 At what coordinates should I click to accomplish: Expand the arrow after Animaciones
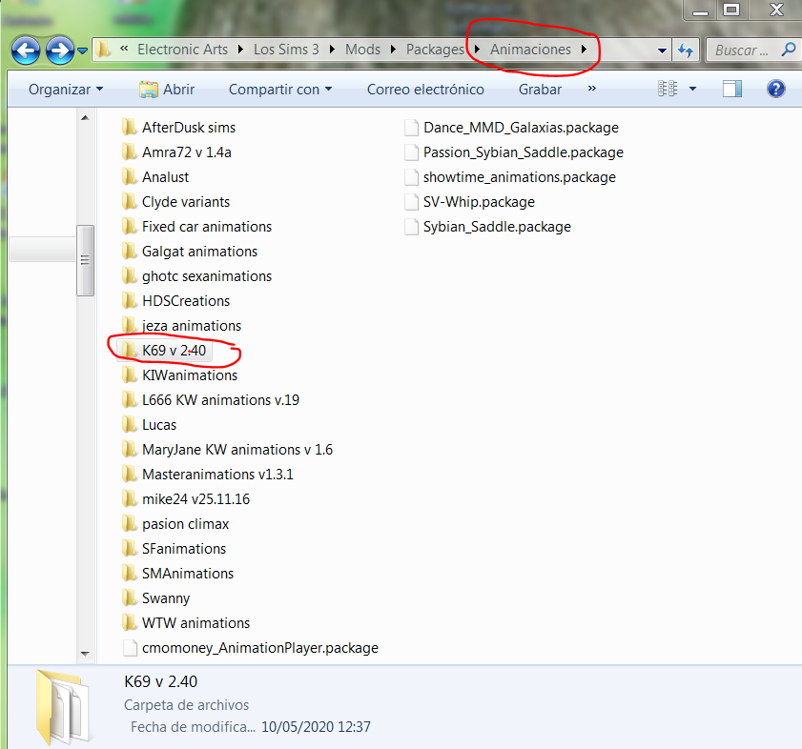[584, 50]
